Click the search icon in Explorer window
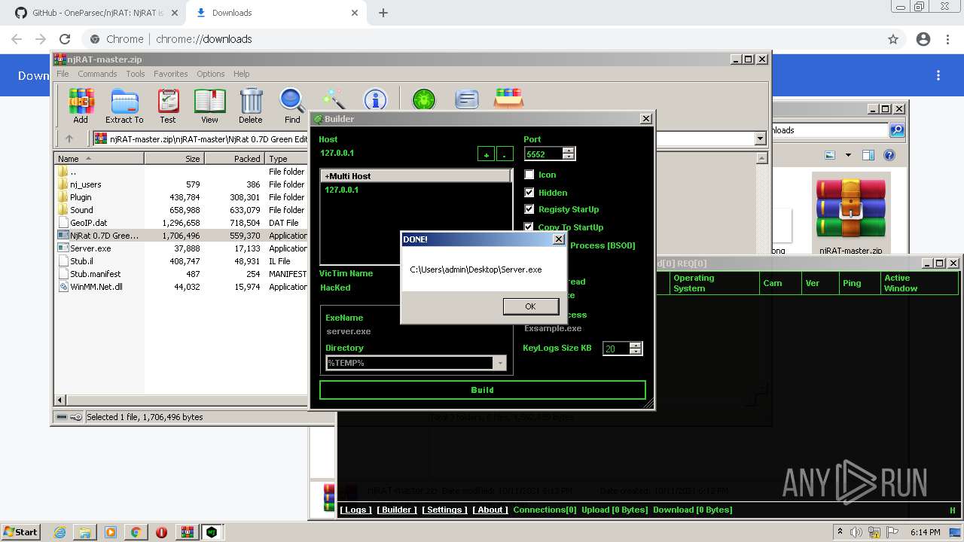 (x=896, y=130)
